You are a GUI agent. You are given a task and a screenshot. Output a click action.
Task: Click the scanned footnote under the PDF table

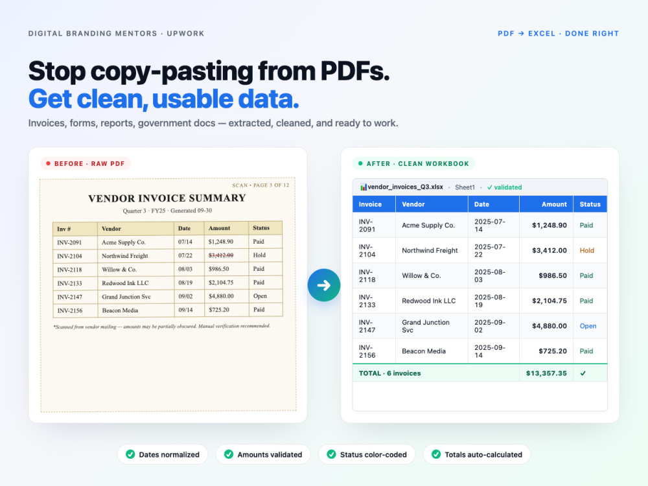click(x=161, y=327)
